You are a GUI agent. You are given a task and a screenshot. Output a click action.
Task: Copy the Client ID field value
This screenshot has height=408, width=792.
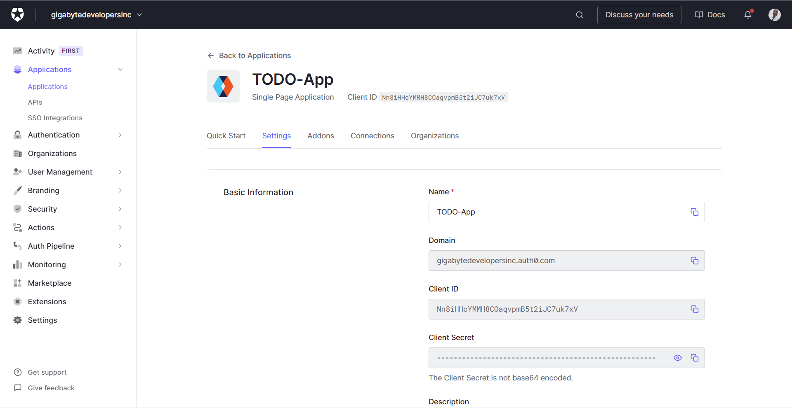695,309
